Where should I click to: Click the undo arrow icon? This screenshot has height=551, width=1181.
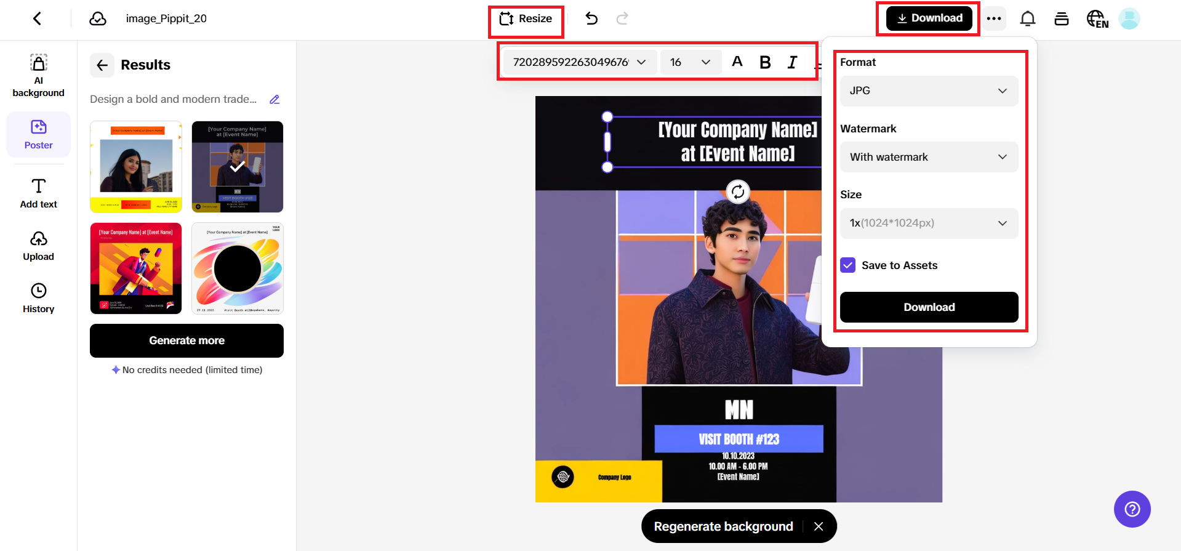(591, 18)
